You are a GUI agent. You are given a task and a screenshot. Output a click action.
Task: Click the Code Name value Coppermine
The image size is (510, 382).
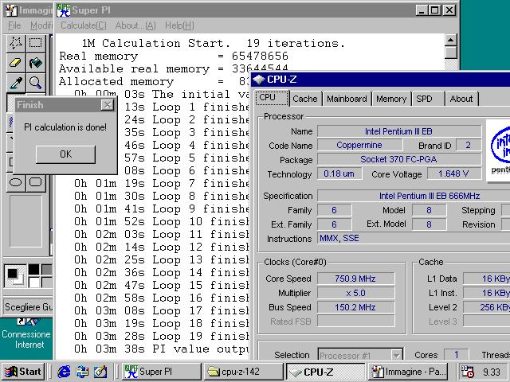359,145
